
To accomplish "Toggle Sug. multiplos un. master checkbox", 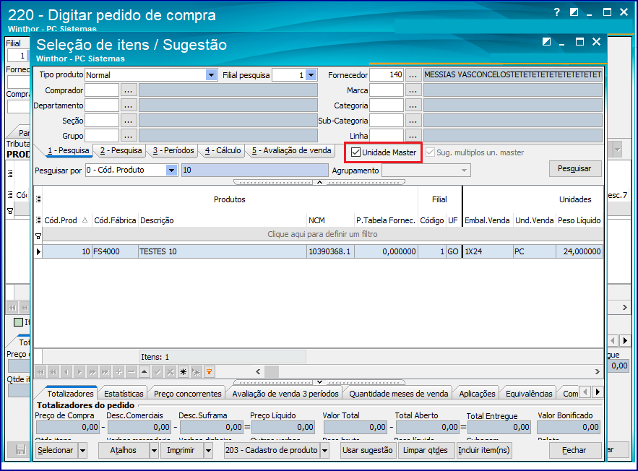I will [x=430, y=152].
